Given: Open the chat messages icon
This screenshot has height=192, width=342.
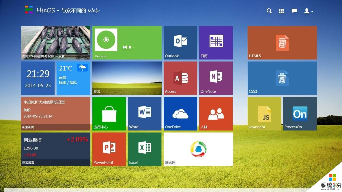Looking at the screenshot, I should 294,11.
